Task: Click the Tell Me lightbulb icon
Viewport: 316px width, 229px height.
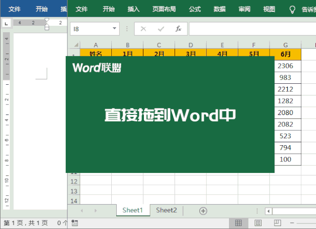Action: [292, 9]
